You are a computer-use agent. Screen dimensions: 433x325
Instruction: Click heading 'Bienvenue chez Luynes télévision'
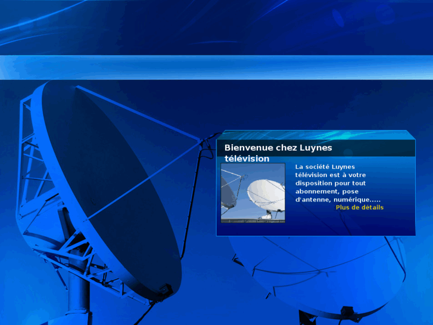tap(278, 153)
